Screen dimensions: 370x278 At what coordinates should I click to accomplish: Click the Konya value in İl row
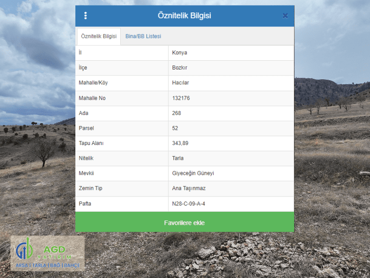(x=179, y=53)
